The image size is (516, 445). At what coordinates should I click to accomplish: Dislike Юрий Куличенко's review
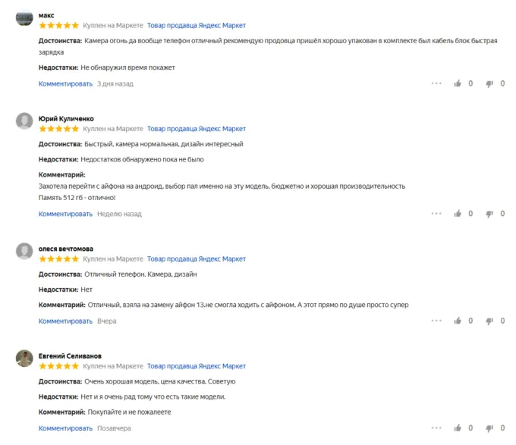point(489,214)
